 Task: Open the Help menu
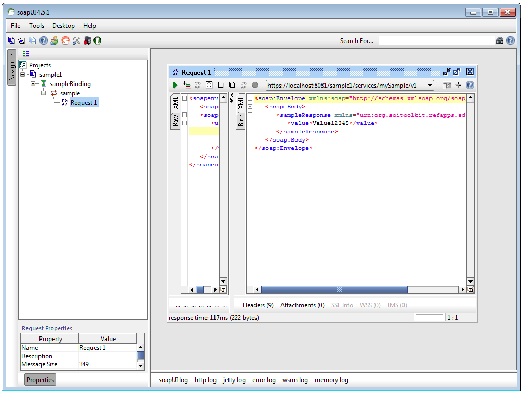tap(89, 26)
